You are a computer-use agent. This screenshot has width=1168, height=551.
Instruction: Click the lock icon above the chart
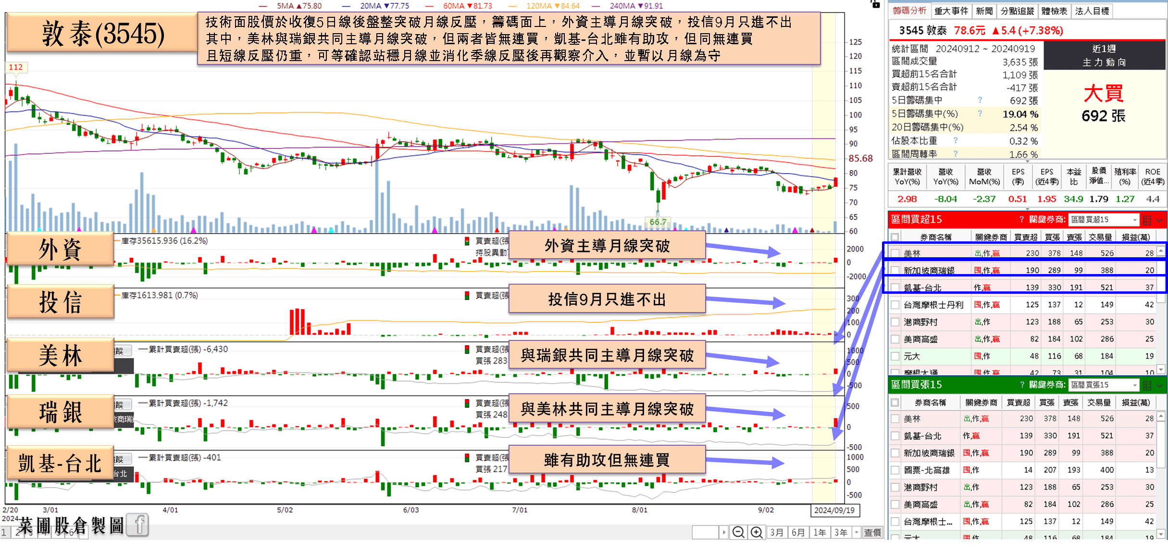click(x=875, y=4)
